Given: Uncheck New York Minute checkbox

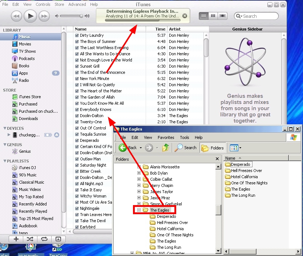Looking at the screenshot, I should (77, 79).
